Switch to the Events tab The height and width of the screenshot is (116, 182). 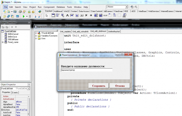15,92
